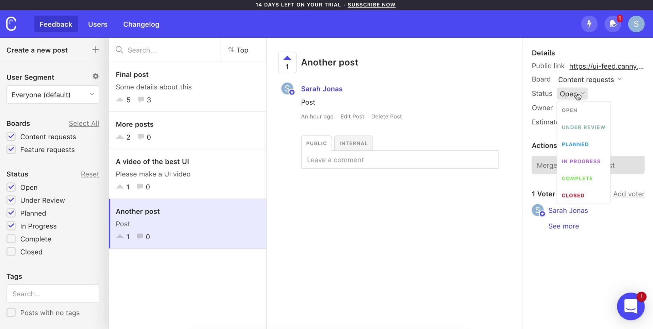Click the Leave a comment field
This screenshot has height=329, width=653.
[400, 160]
